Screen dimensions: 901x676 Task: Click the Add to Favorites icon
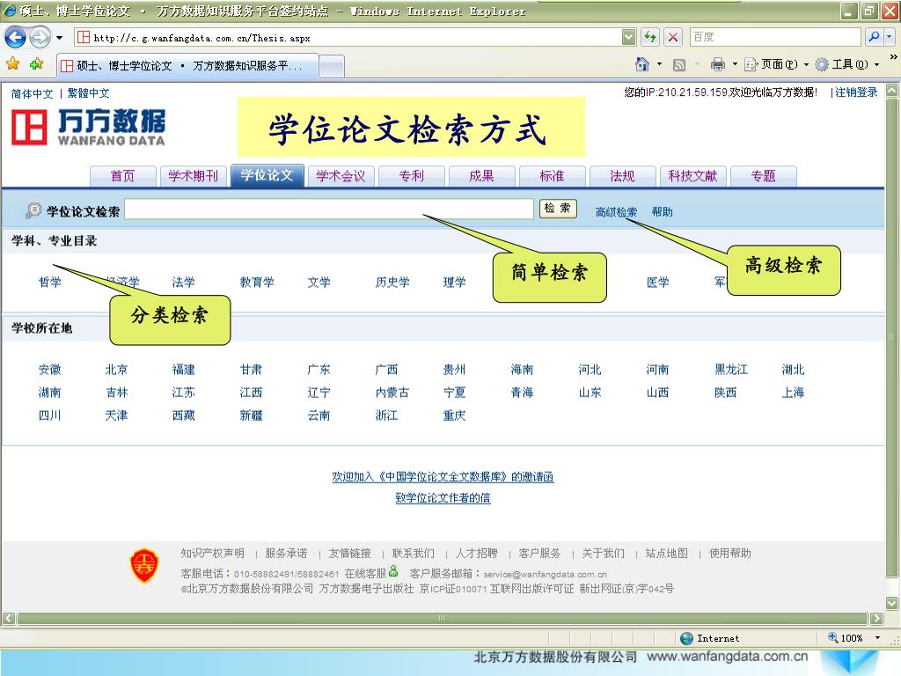[x=37, y=63]
